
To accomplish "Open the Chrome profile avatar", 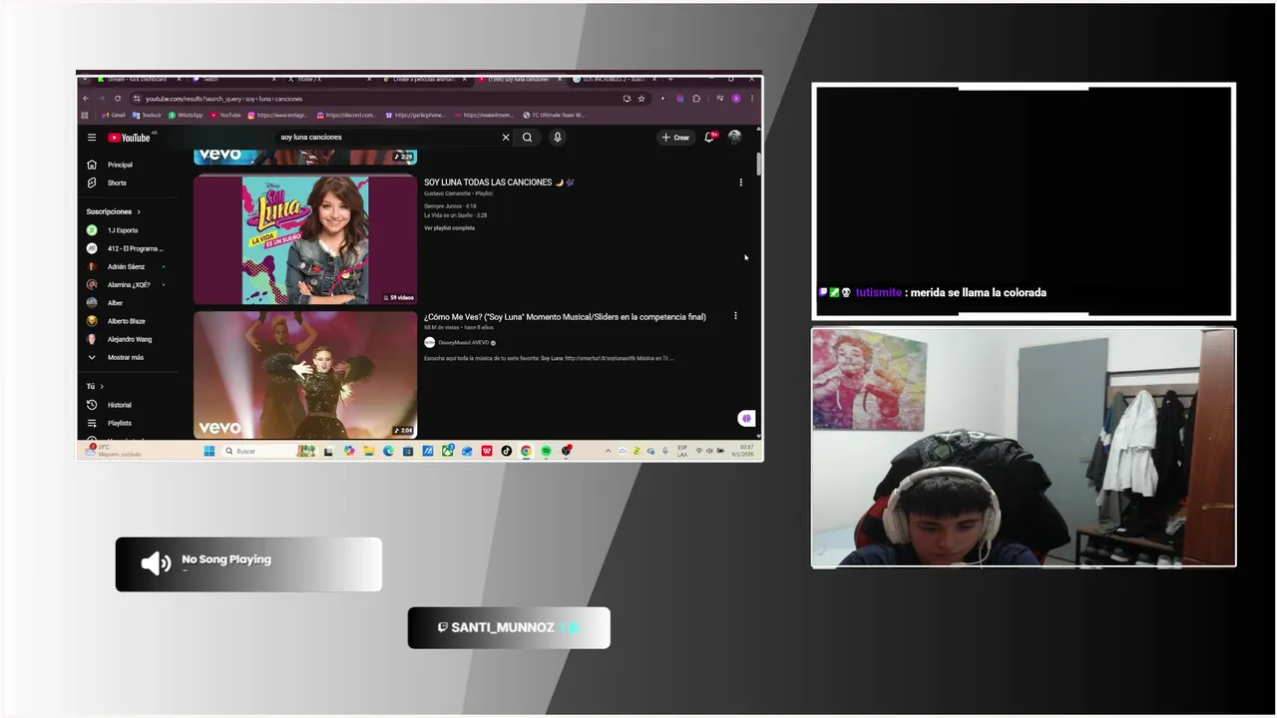I will coord(736,99).
